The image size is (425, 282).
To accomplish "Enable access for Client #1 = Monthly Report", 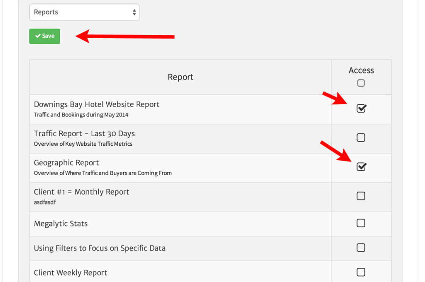I will 361,195.
